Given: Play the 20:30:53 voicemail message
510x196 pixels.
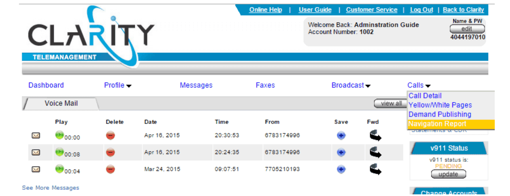Looking at the screenshot, I should coord(59,135).
